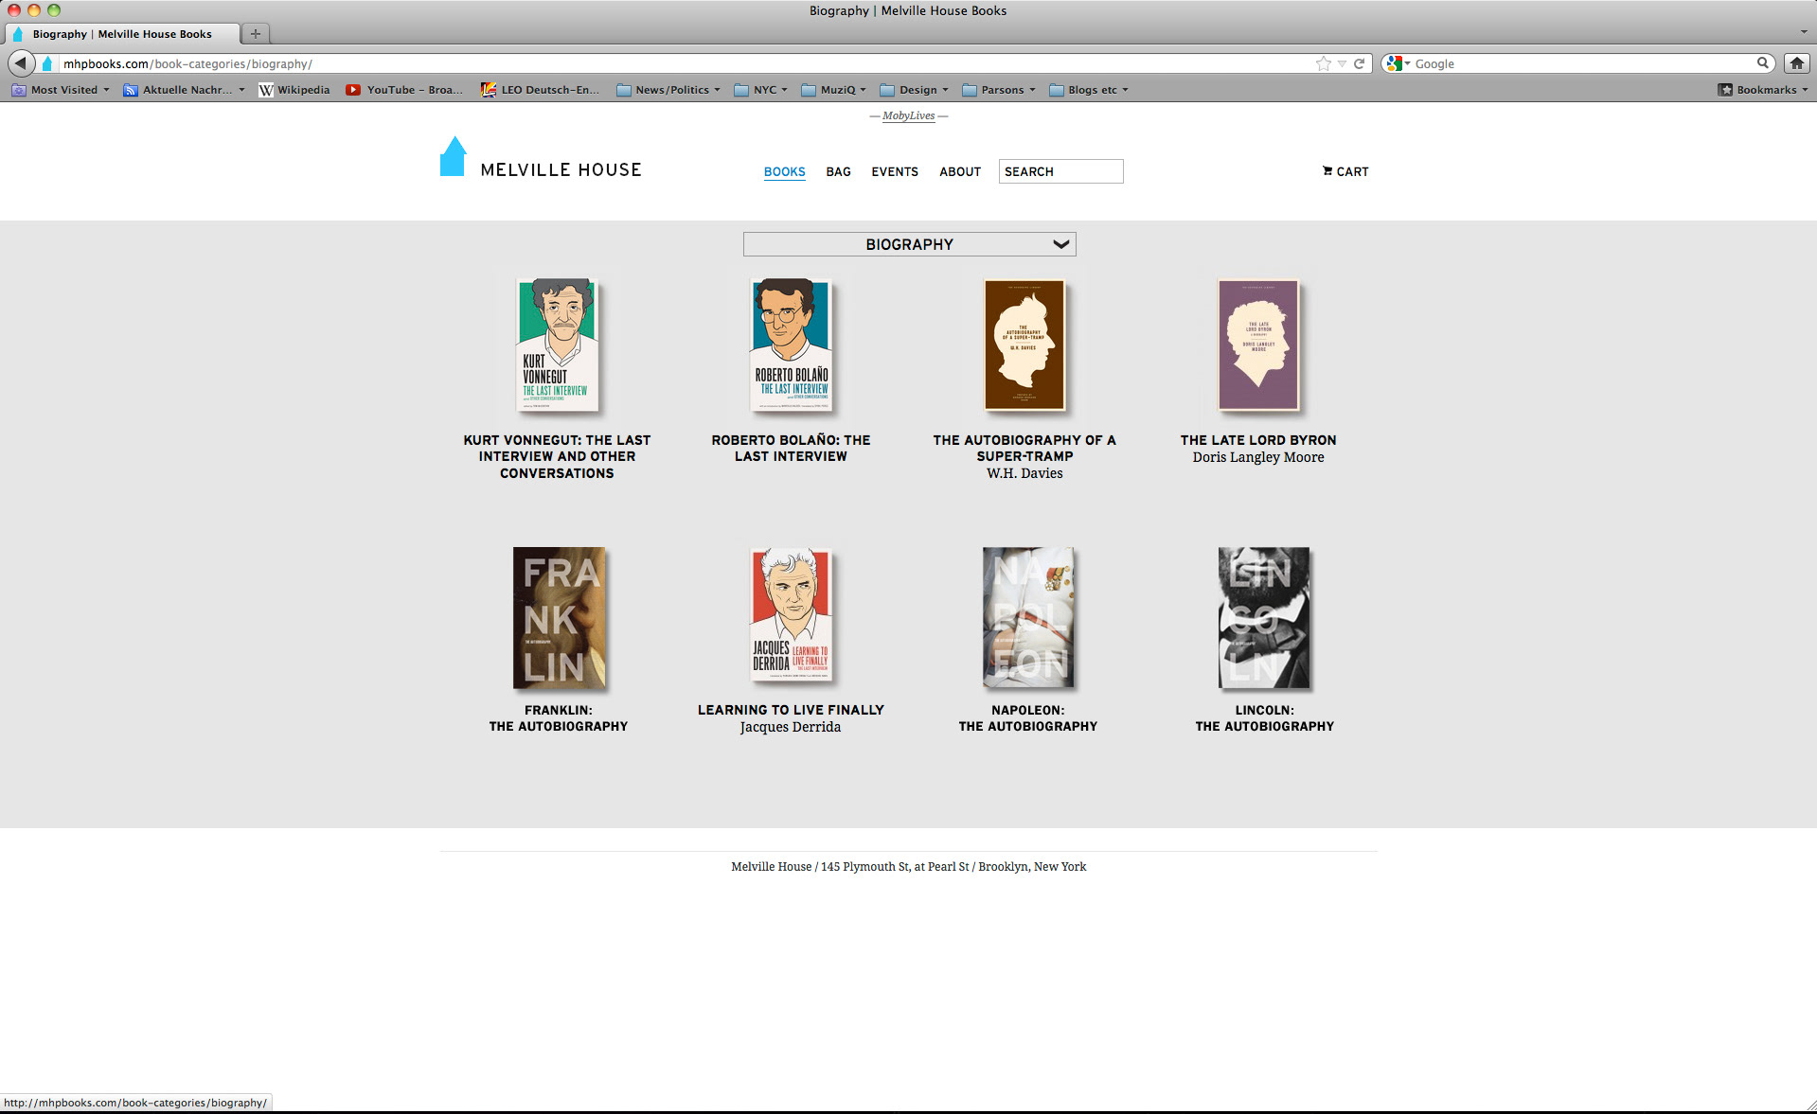1817x1114 pixels.
Task: Open the Google search engine selector icon
Action: click(x=1396, y=63)
